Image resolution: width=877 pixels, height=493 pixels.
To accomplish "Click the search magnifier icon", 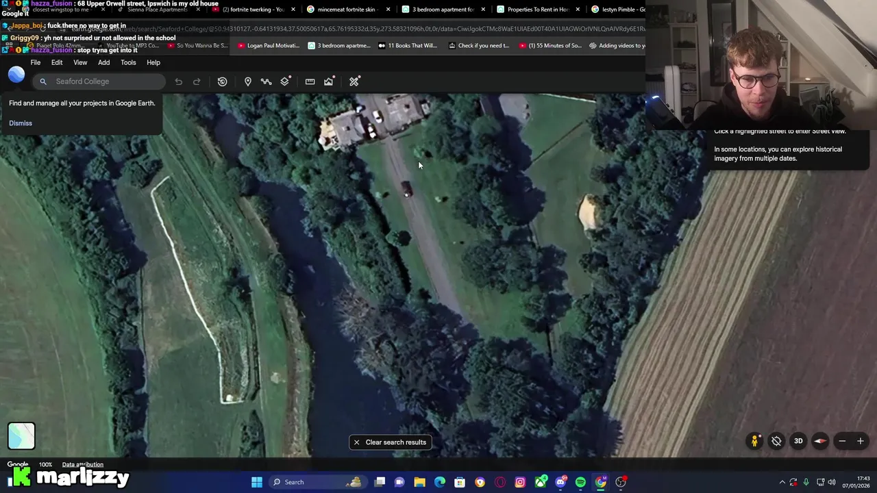I will pos(43,81).
